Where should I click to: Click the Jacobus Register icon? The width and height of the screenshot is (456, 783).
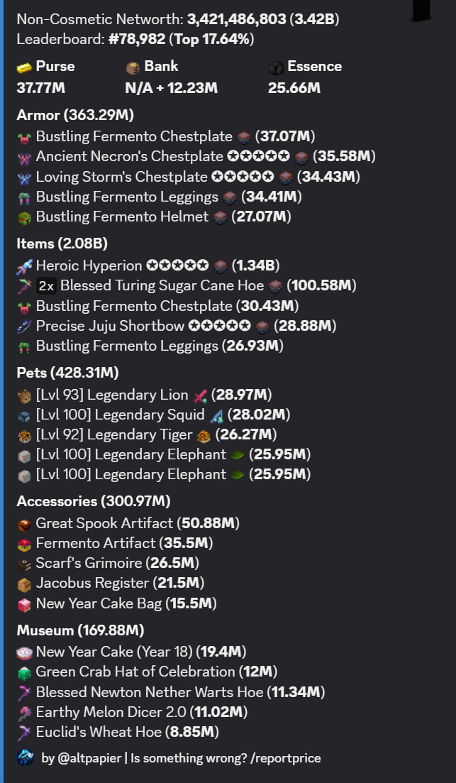click(25, 584)
